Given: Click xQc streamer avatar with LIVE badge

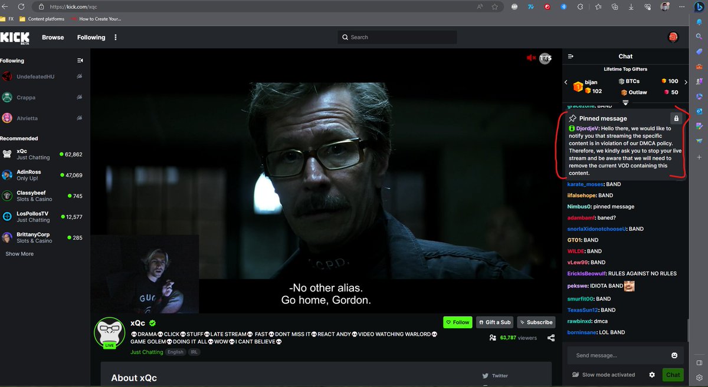Looking at the screenshot, I should [x=110, y=333].
